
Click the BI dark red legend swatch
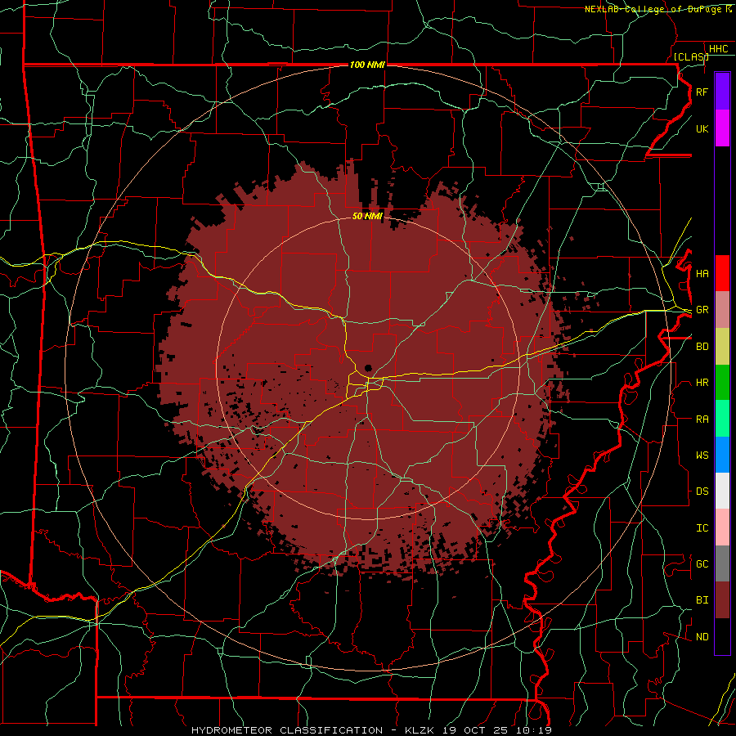pos(722,600)
